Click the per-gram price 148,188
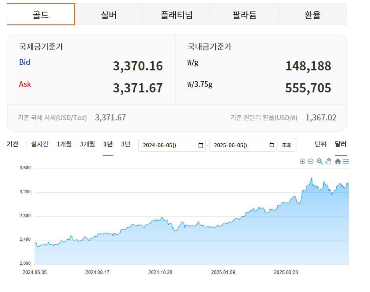The width and height of the screenshot is (370, 292). [x=308, y=66]
